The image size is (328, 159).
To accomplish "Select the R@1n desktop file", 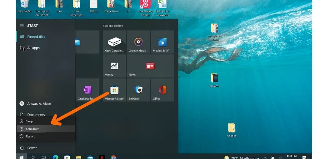I will (94, 7).
